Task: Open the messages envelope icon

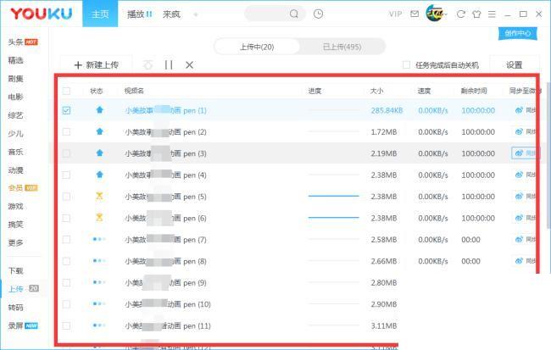Action: click(x=414, y=14)
